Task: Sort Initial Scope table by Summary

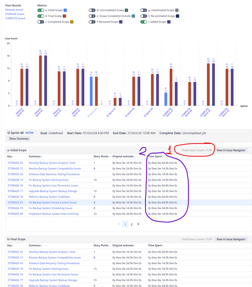Action: (x=36, y=156)
